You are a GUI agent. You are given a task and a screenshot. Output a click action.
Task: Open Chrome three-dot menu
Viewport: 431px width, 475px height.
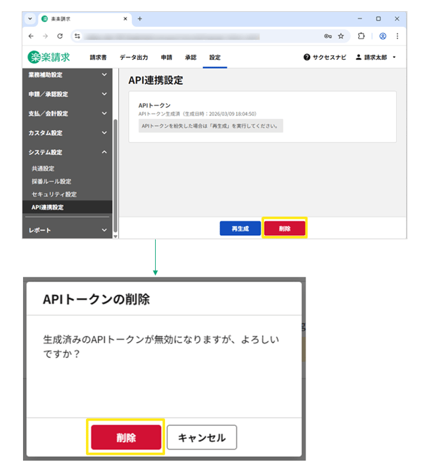[x=397, y=36]
